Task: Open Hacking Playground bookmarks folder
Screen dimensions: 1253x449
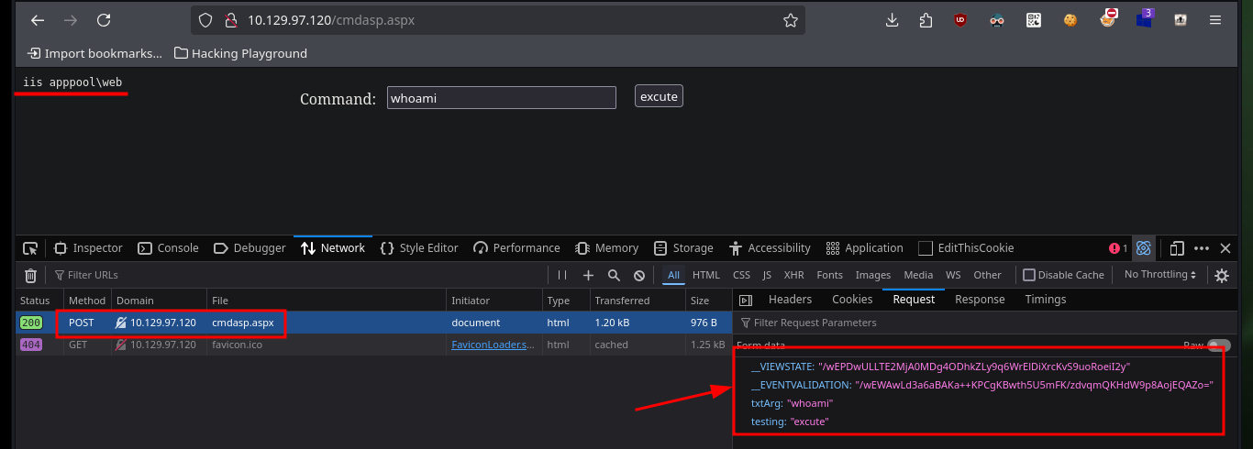Action: pyautogui.click(x=240, y=53)
